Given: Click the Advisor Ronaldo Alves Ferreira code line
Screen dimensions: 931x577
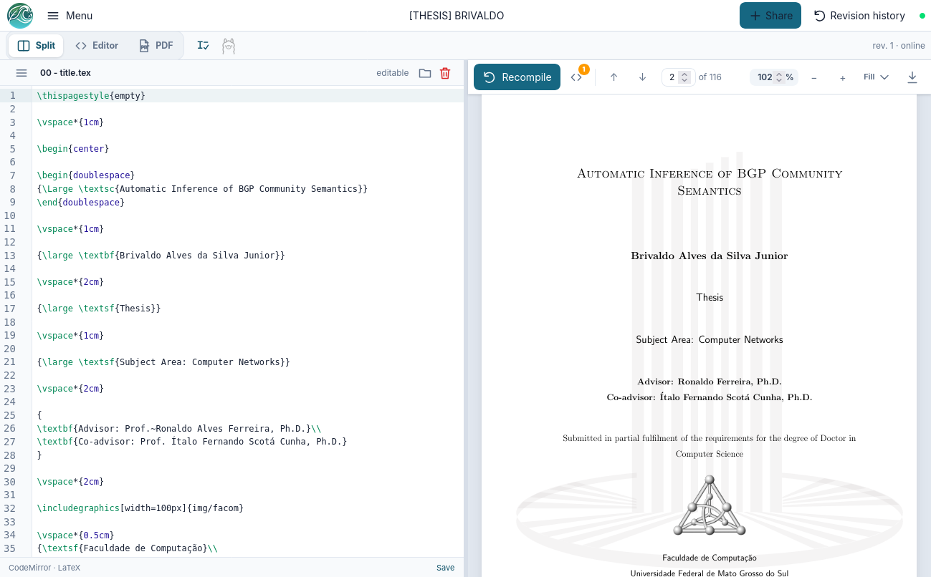Looking at the screenshot, I should pyautogui.click(x=179, y=429).
